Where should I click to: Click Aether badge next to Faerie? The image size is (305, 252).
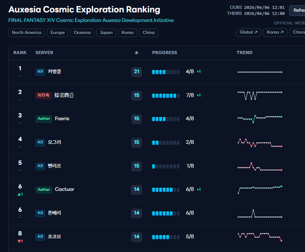(44, 119)
